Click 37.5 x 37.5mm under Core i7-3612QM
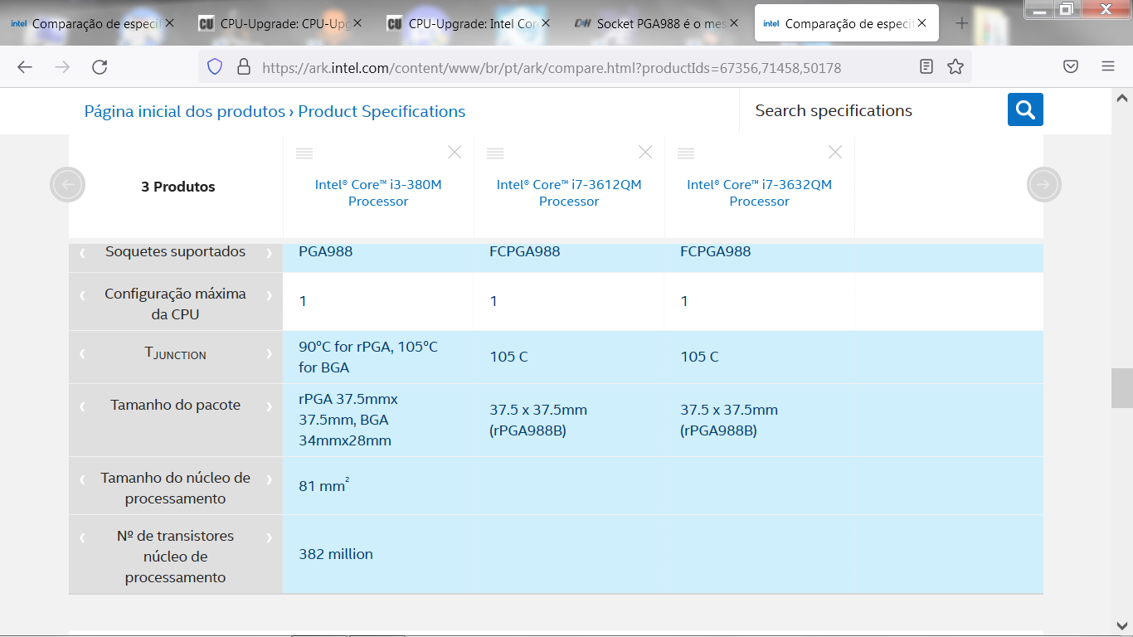1133x637 pixels. [x=538, y=420]
